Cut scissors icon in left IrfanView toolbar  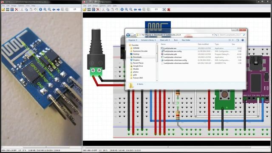[x=22, y=9]
